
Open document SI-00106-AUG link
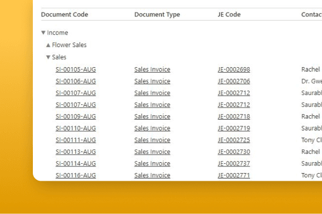(76, 81)
